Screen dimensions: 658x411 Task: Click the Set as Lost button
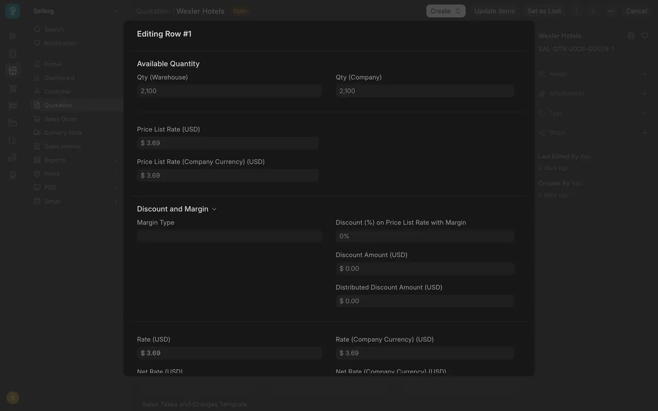544,11
